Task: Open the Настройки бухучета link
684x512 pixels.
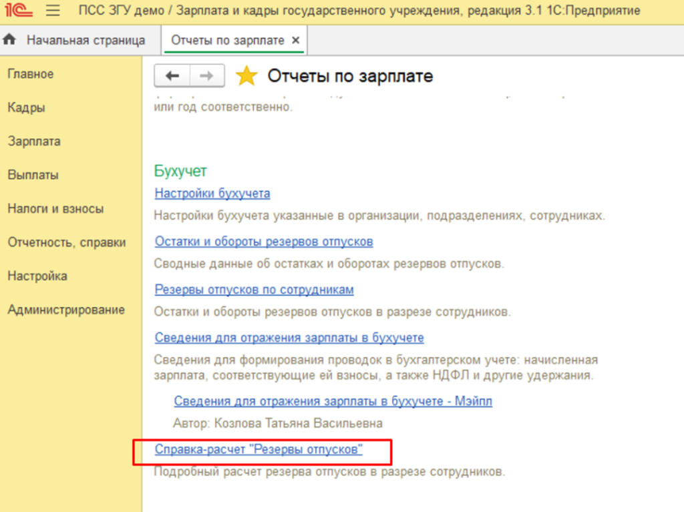Action: pyautogui.click(x=212, y=194)
